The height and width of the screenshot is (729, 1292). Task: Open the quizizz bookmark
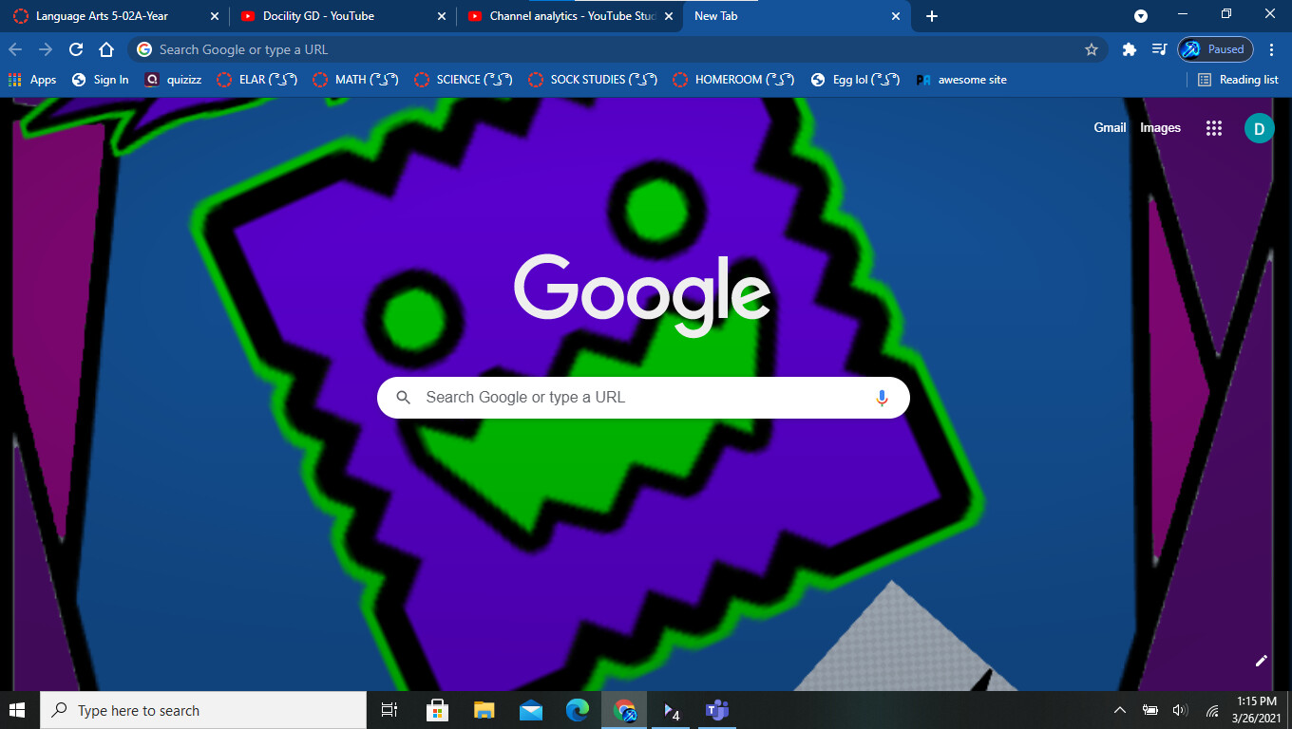click(175, 80)
